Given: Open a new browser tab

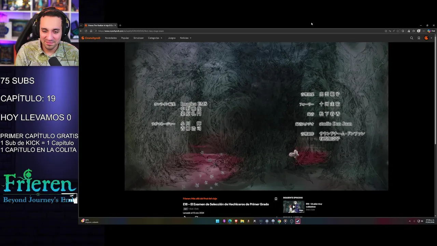Looking at the screenshot, I should [x=120, y=25].
